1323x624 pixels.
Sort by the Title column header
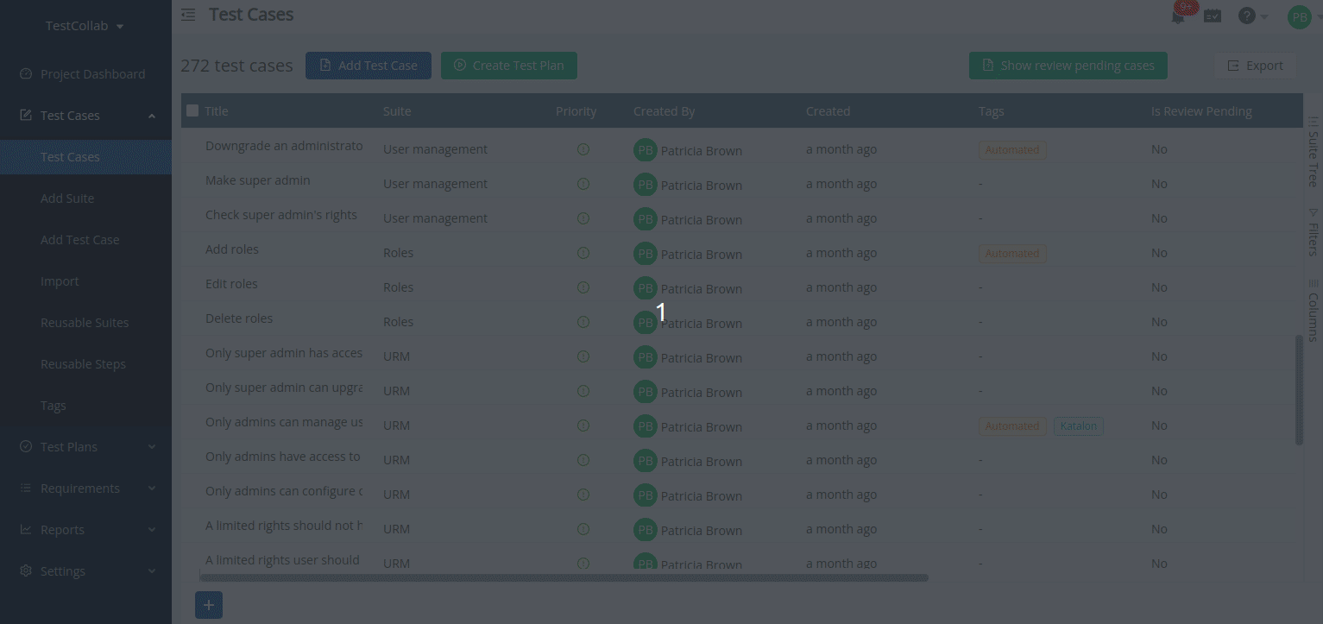coord(217,111)
